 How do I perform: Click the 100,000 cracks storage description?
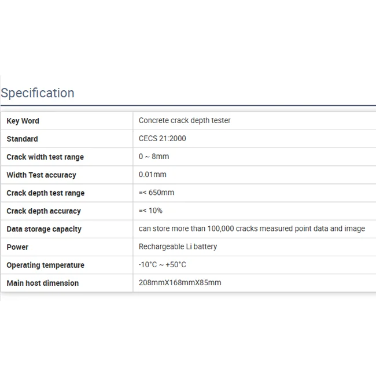click(x=252, y=228)
